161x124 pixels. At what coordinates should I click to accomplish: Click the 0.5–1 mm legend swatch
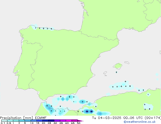pos(10,121)
